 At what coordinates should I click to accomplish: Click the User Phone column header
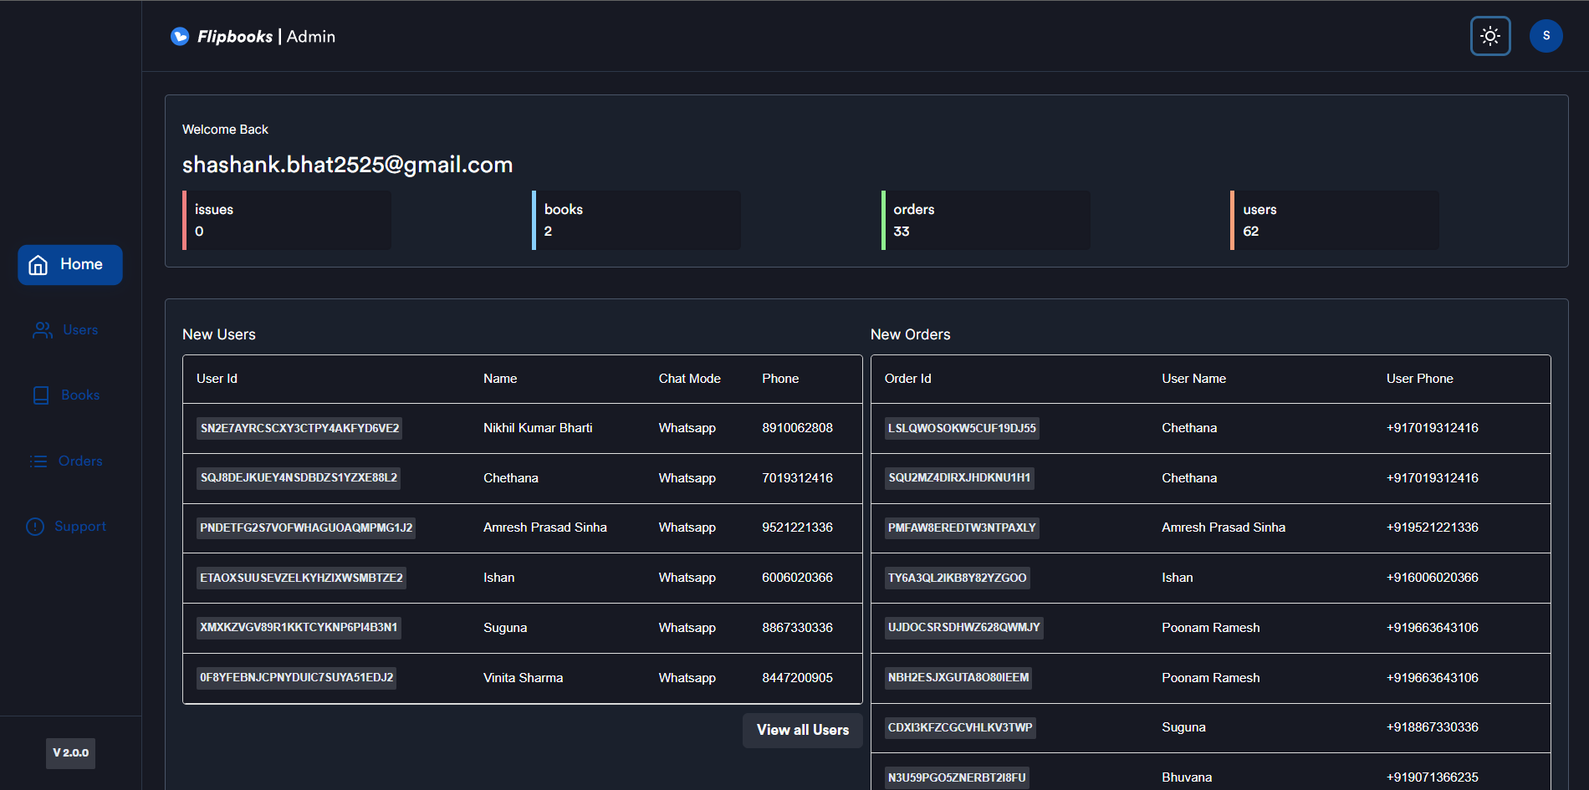click(1420, 379)
